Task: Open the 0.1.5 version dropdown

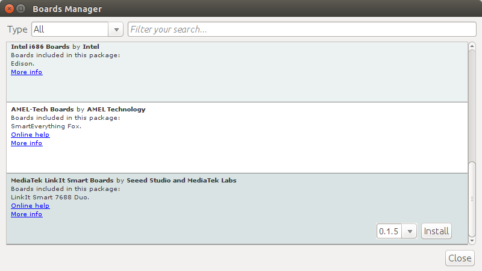Action: 396,231
